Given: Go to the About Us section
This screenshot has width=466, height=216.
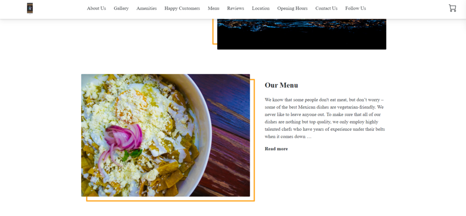Looking at the screenshot, I should (x=96, y=8).
